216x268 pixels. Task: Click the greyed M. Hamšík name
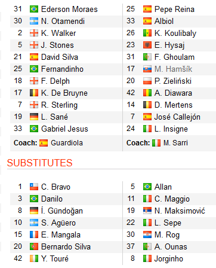click(173, 69)
